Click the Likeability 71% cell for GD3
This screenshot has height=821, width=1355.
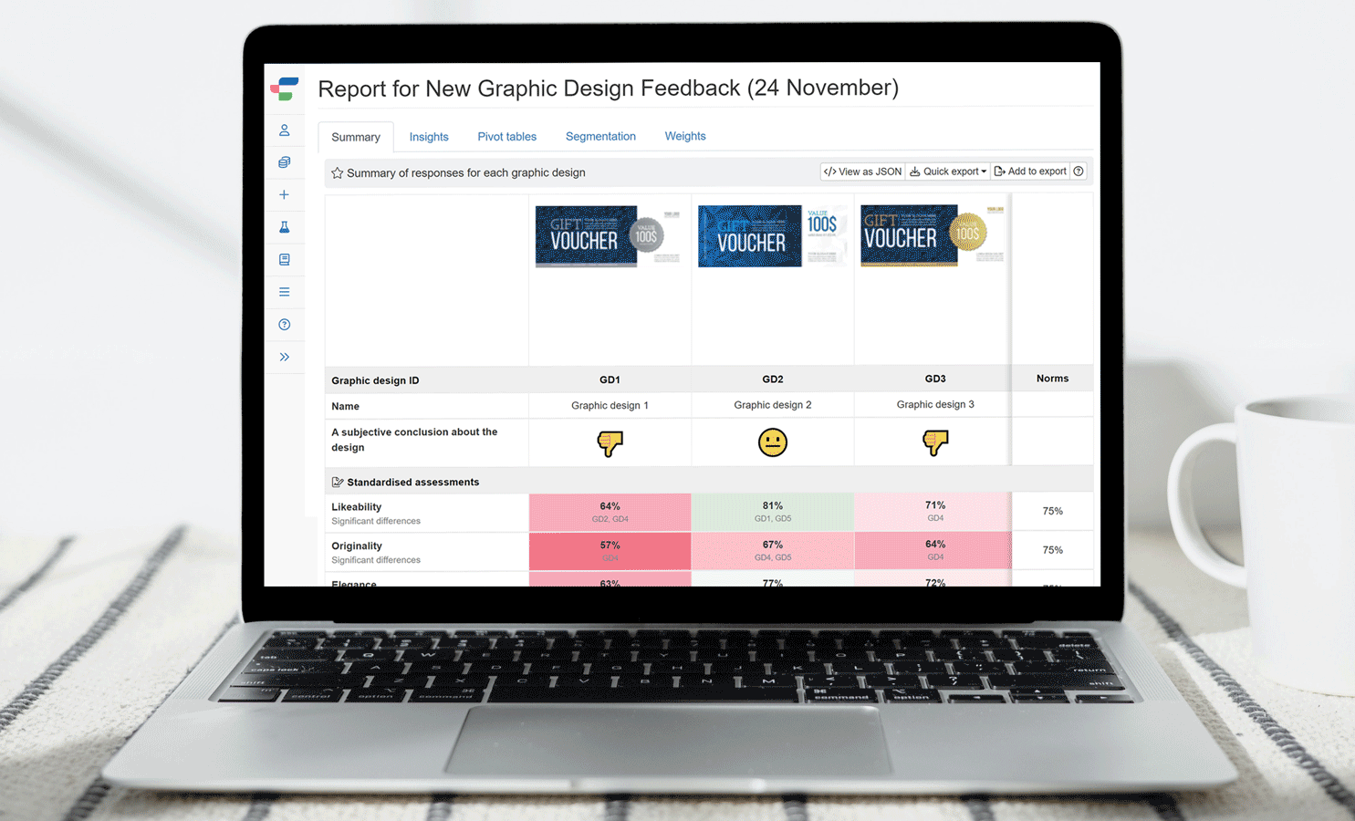[933, 511]
